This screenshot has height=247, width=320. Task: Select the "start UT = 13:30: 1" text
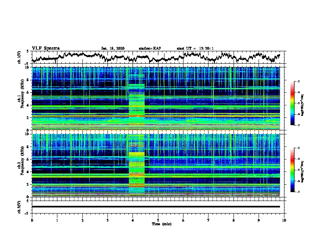195,48
